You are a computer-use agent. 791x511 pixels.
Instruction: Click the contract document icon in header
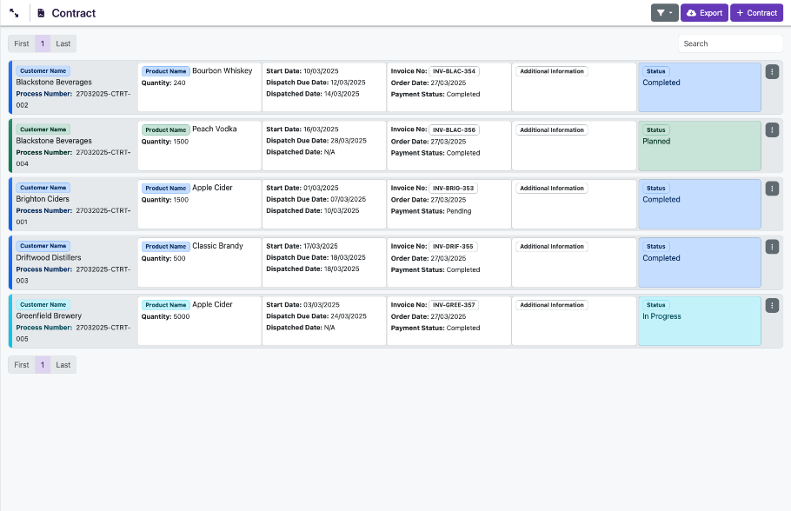point(41,13)
